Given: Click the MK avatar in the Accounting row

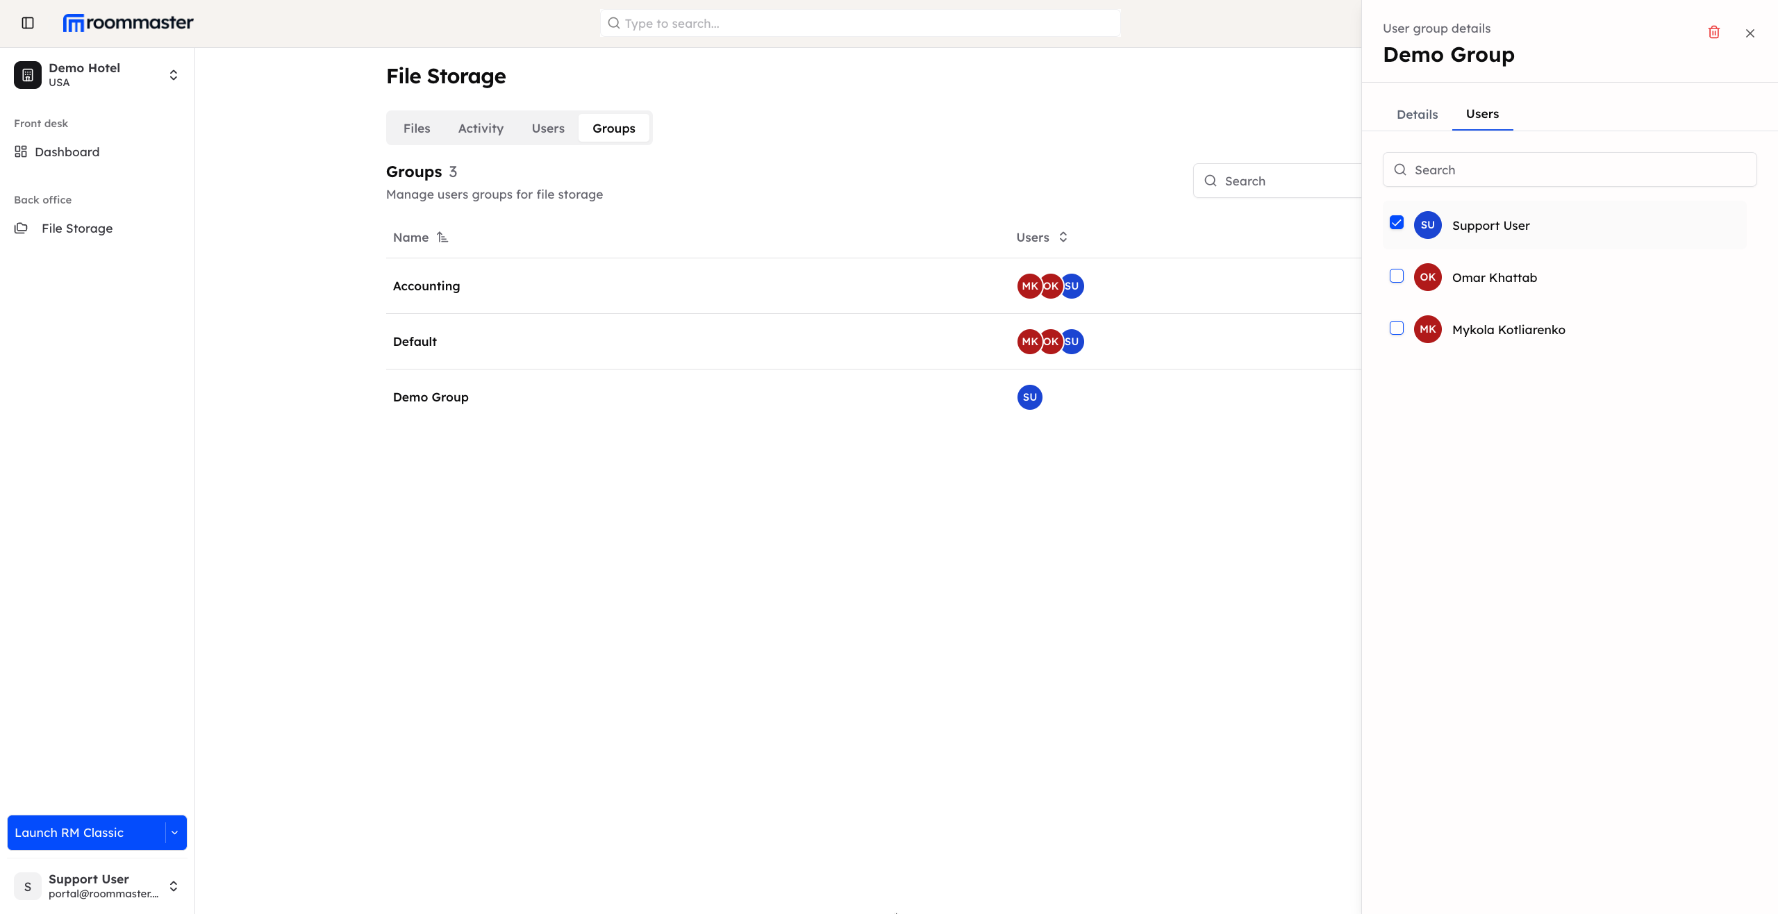Looking at the screenshot, I should point(1029,285).
